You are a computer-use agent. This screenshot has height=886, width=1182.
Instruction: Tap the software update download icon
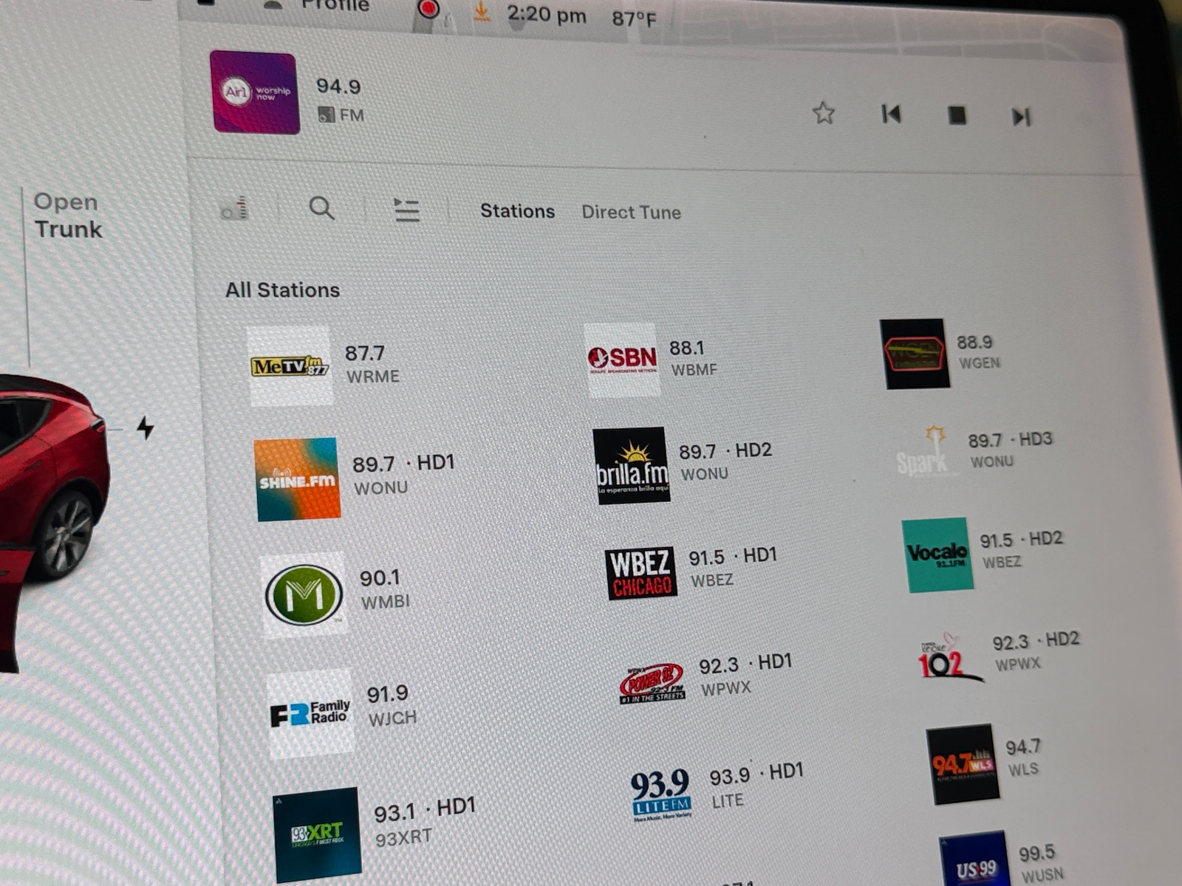click(x=482, y=11)
